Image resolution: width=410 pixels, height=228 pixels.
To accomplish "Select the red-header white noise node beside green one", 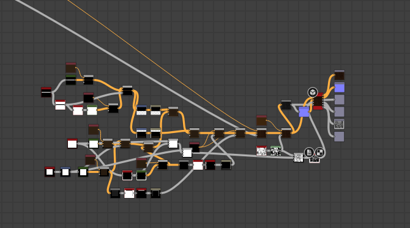I will point(261,151).
